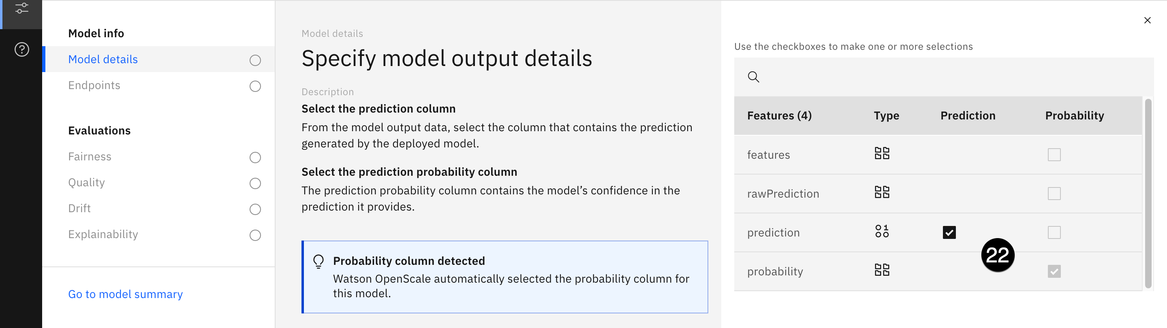Go to Fairness evaluation section

(x=90, y=157)
